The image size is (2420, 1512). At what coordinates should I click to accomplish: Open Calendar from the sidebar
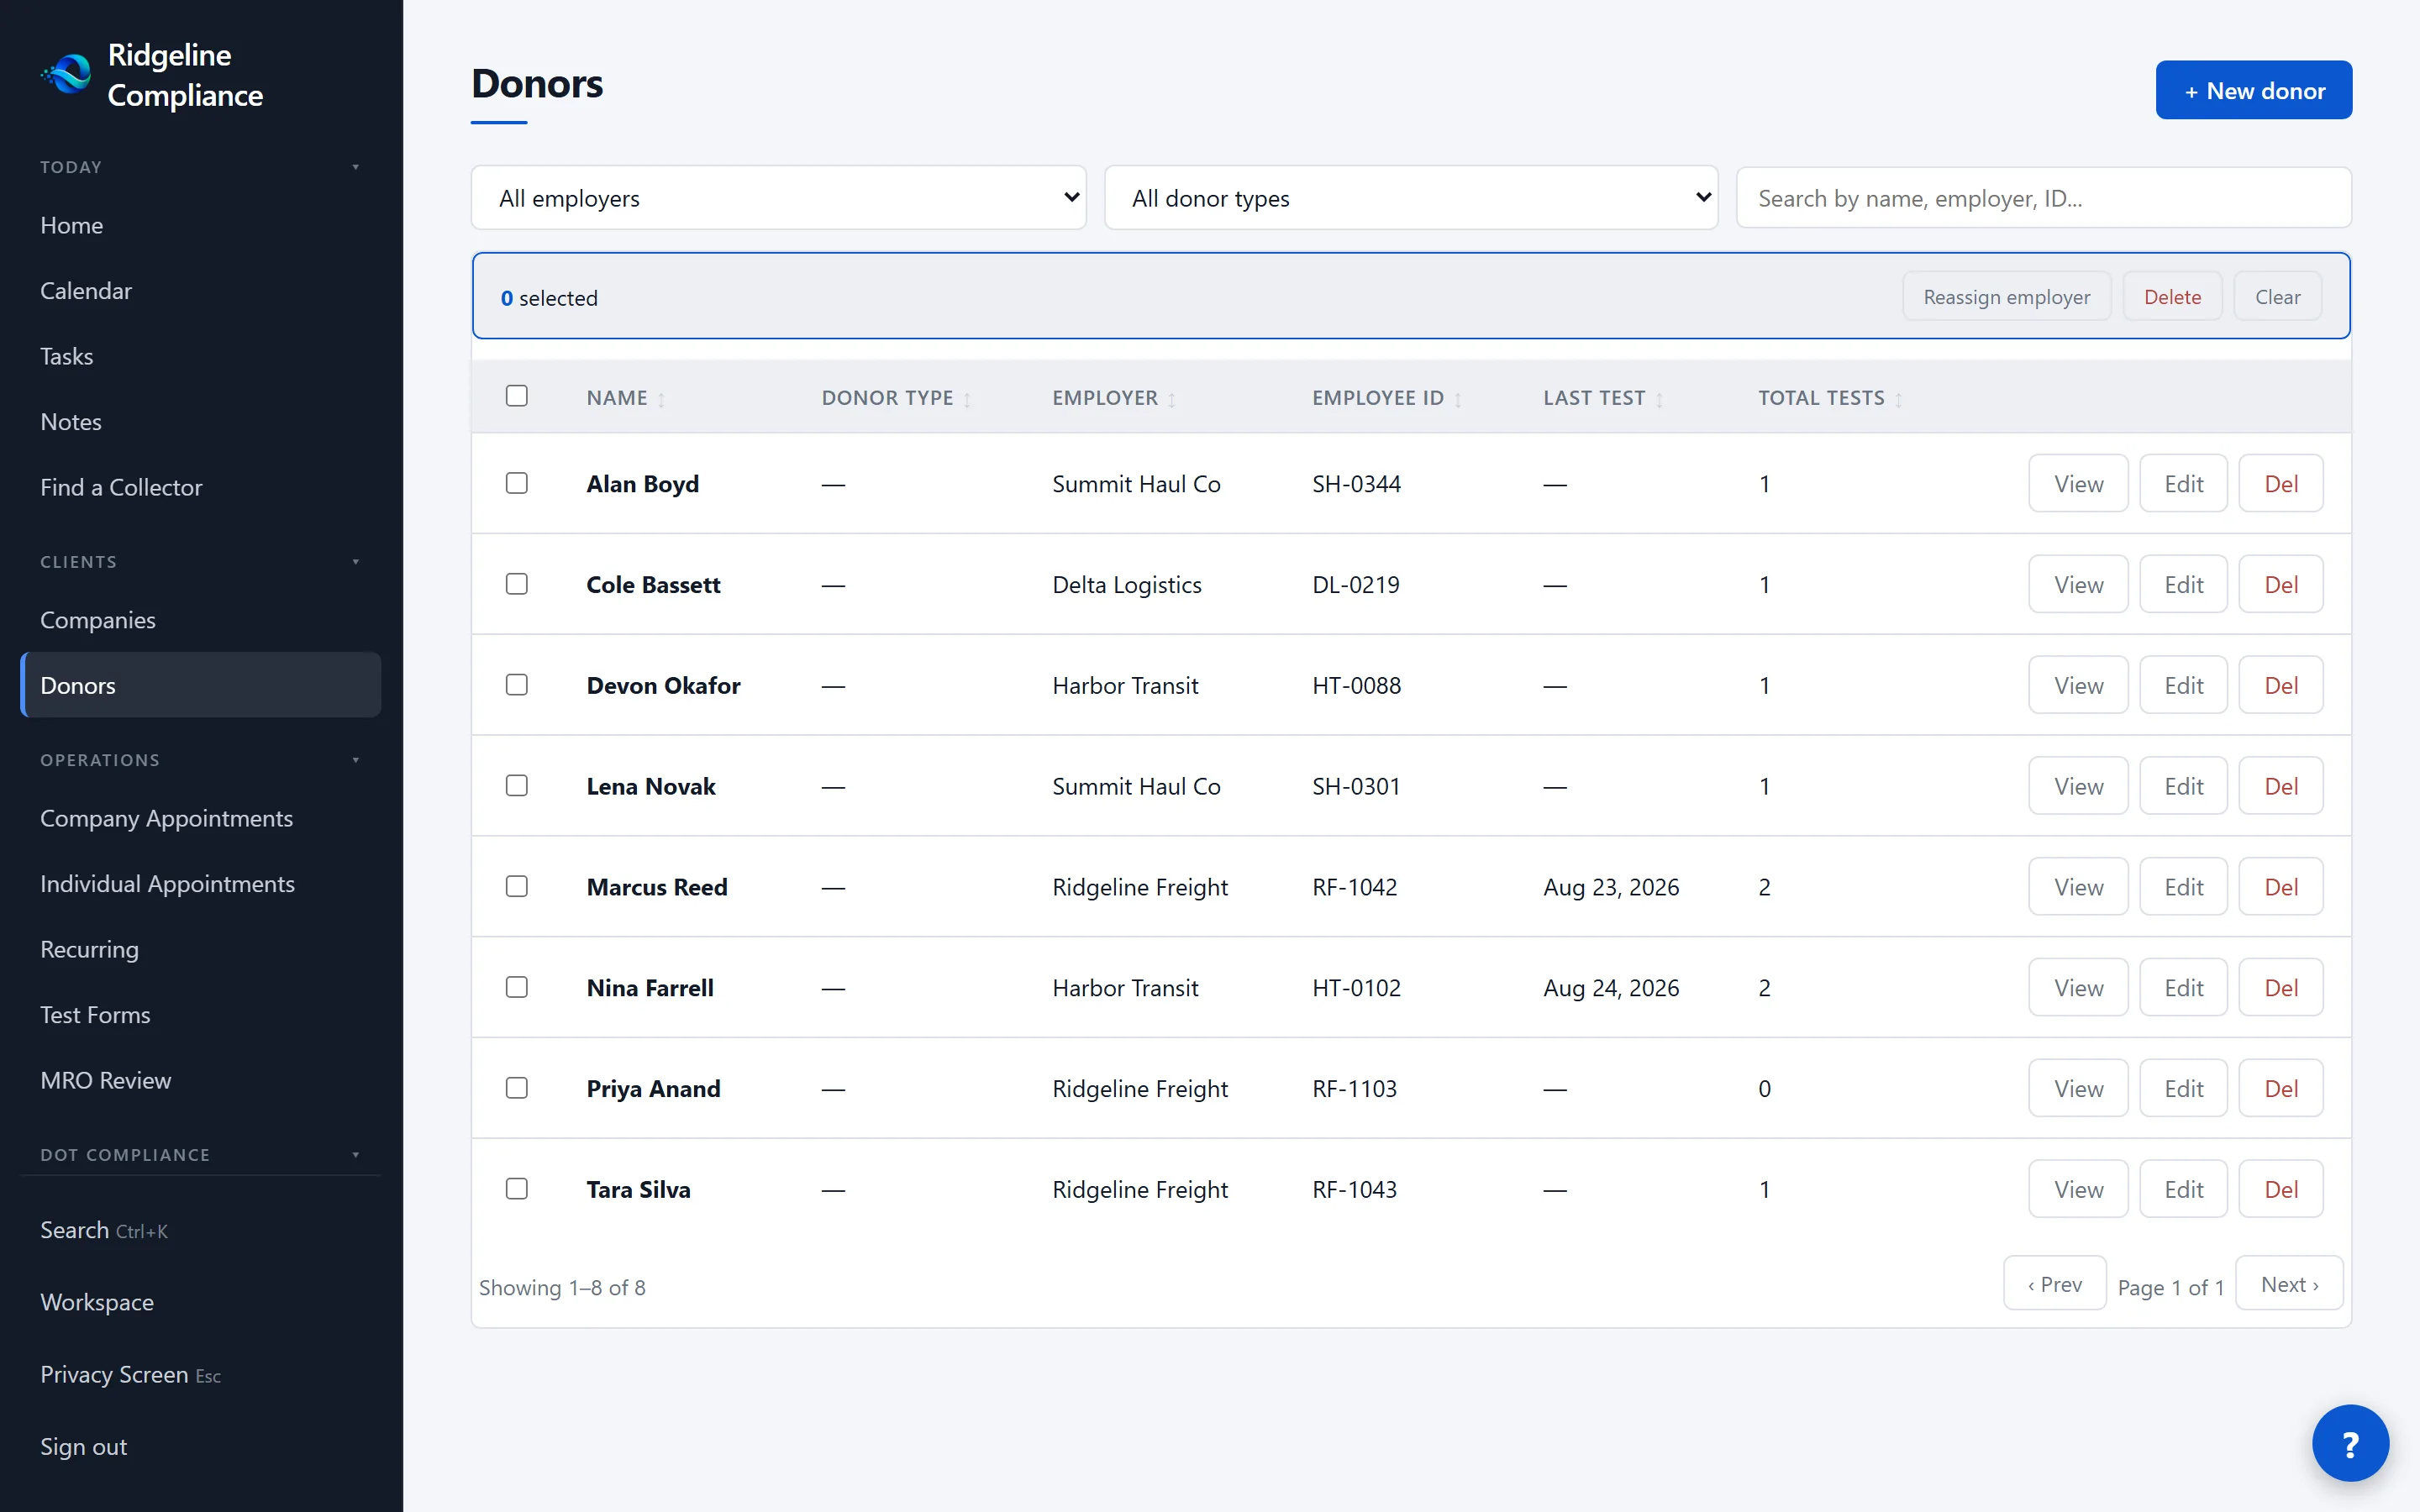click(x=200, y=291)
